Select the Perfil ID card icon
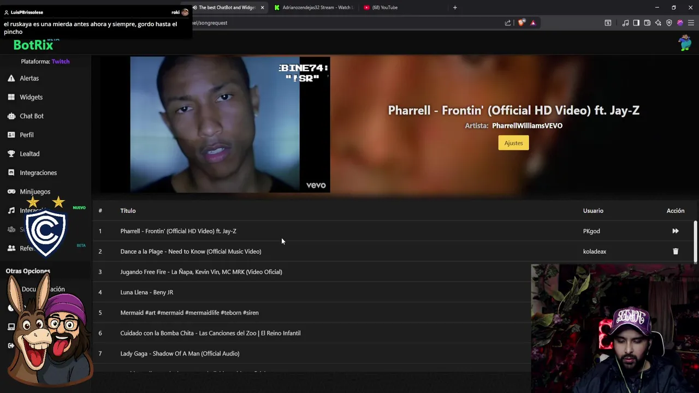 [11, 135]
